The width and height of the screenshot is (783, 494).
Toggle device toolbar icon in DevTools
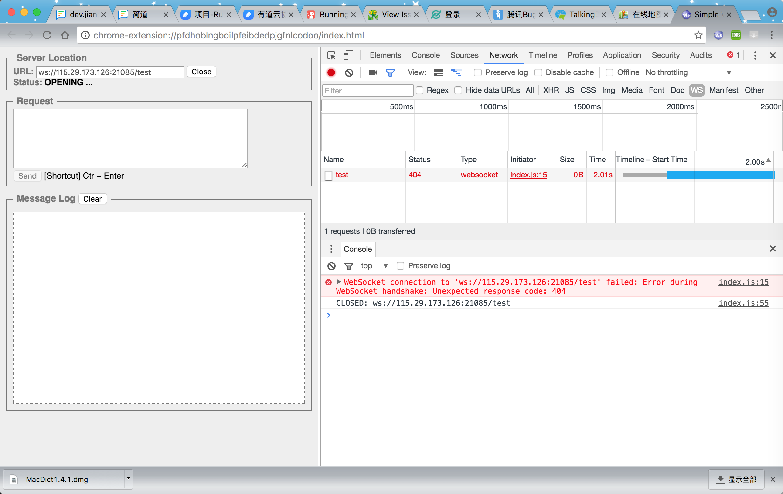click(348, 56)
